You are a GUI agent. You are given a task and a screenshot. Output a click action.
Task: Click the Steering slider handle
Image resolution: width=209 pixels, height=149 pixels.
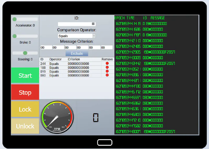tap(25, 53)
